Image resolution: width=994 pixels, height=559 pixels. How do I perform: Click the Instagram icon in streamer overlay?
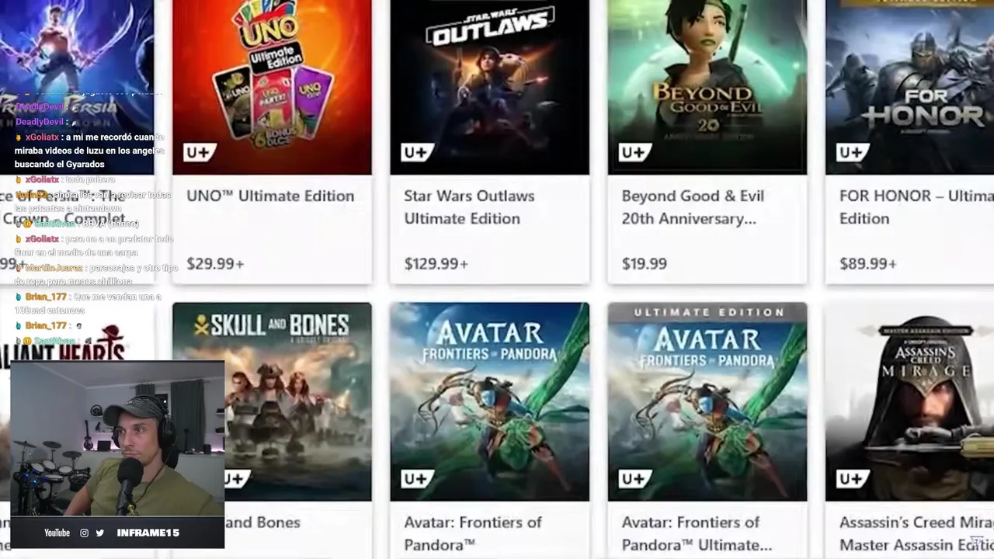click(x=85, y=533)
